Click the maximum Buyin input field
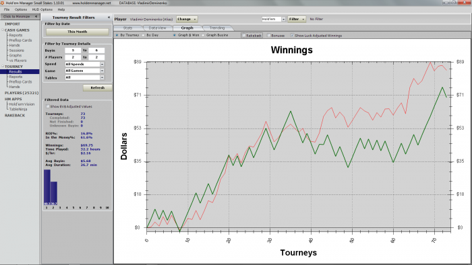 96,50
